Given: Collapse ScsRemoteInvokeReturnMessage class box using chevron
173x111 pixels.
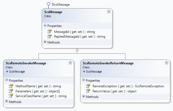Looking at the screenshot, I should point(166,63).
